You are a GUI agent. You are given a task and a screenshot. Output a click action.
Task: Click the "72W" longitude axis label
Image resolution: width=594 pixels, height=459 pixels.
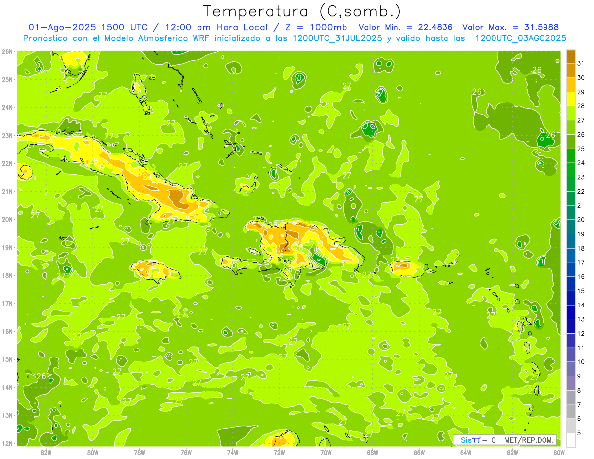pos(279,452)
